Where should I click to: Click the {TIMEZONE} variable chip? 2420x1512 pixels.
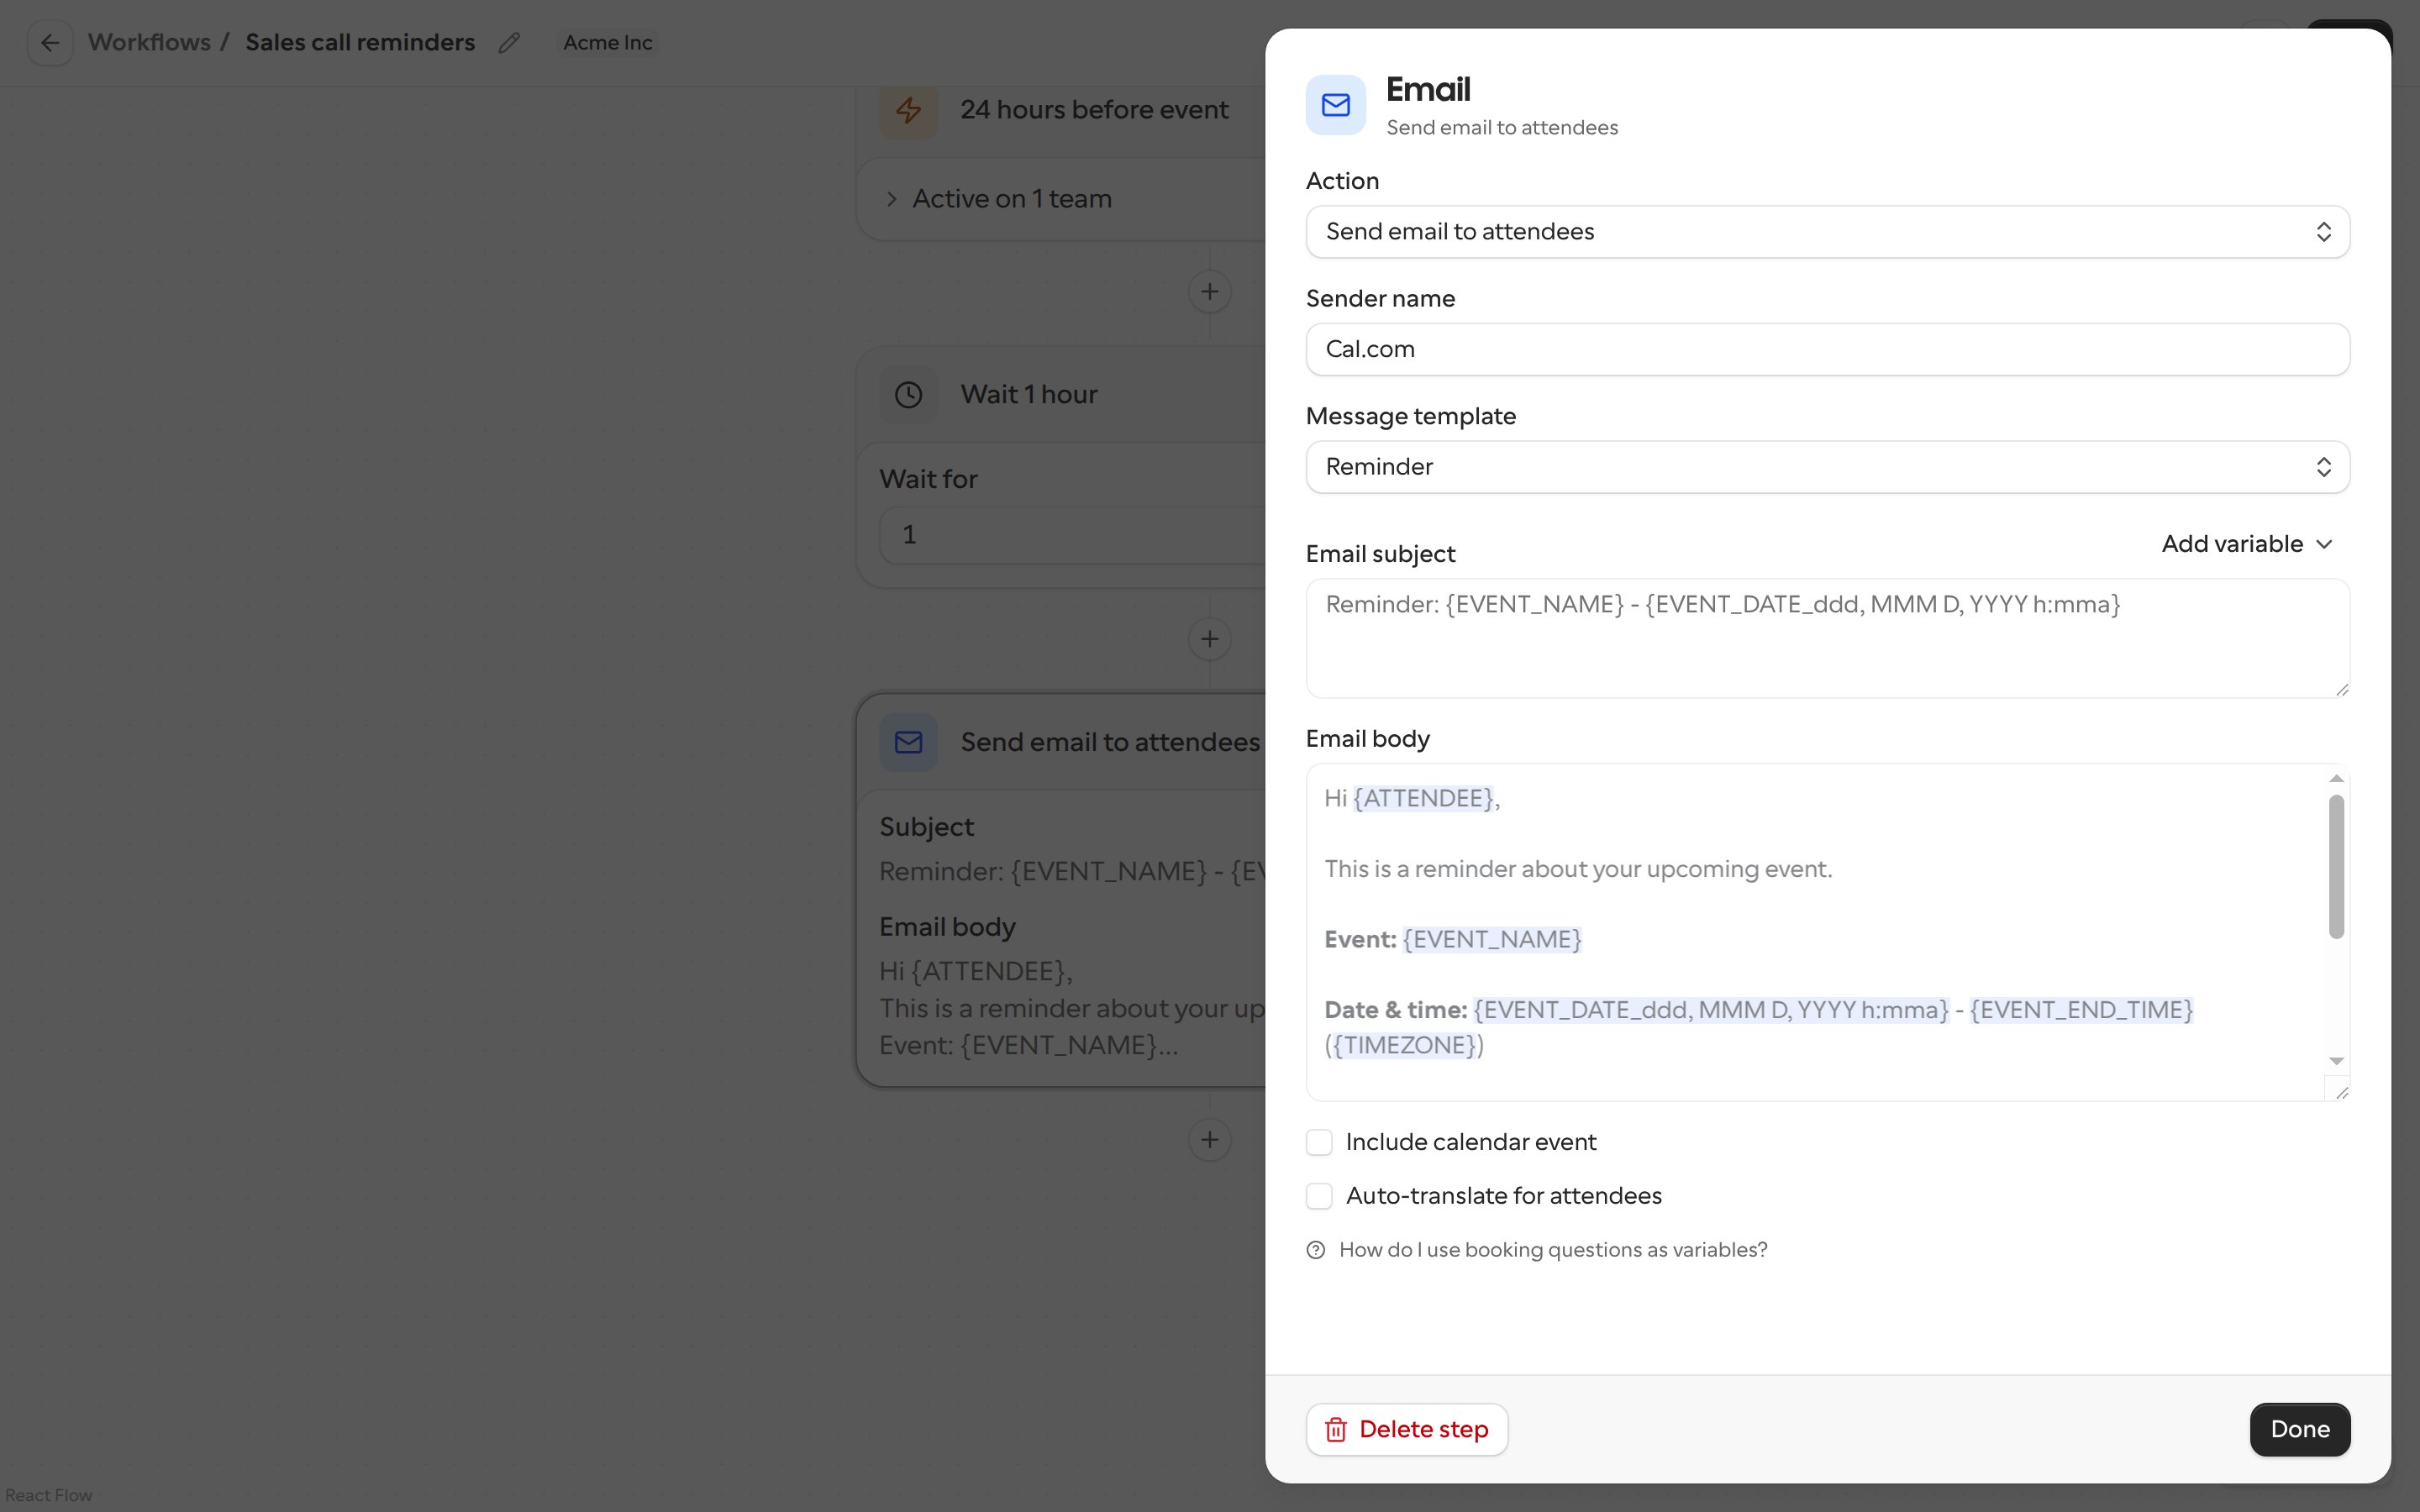(x=1405, y=1045)
